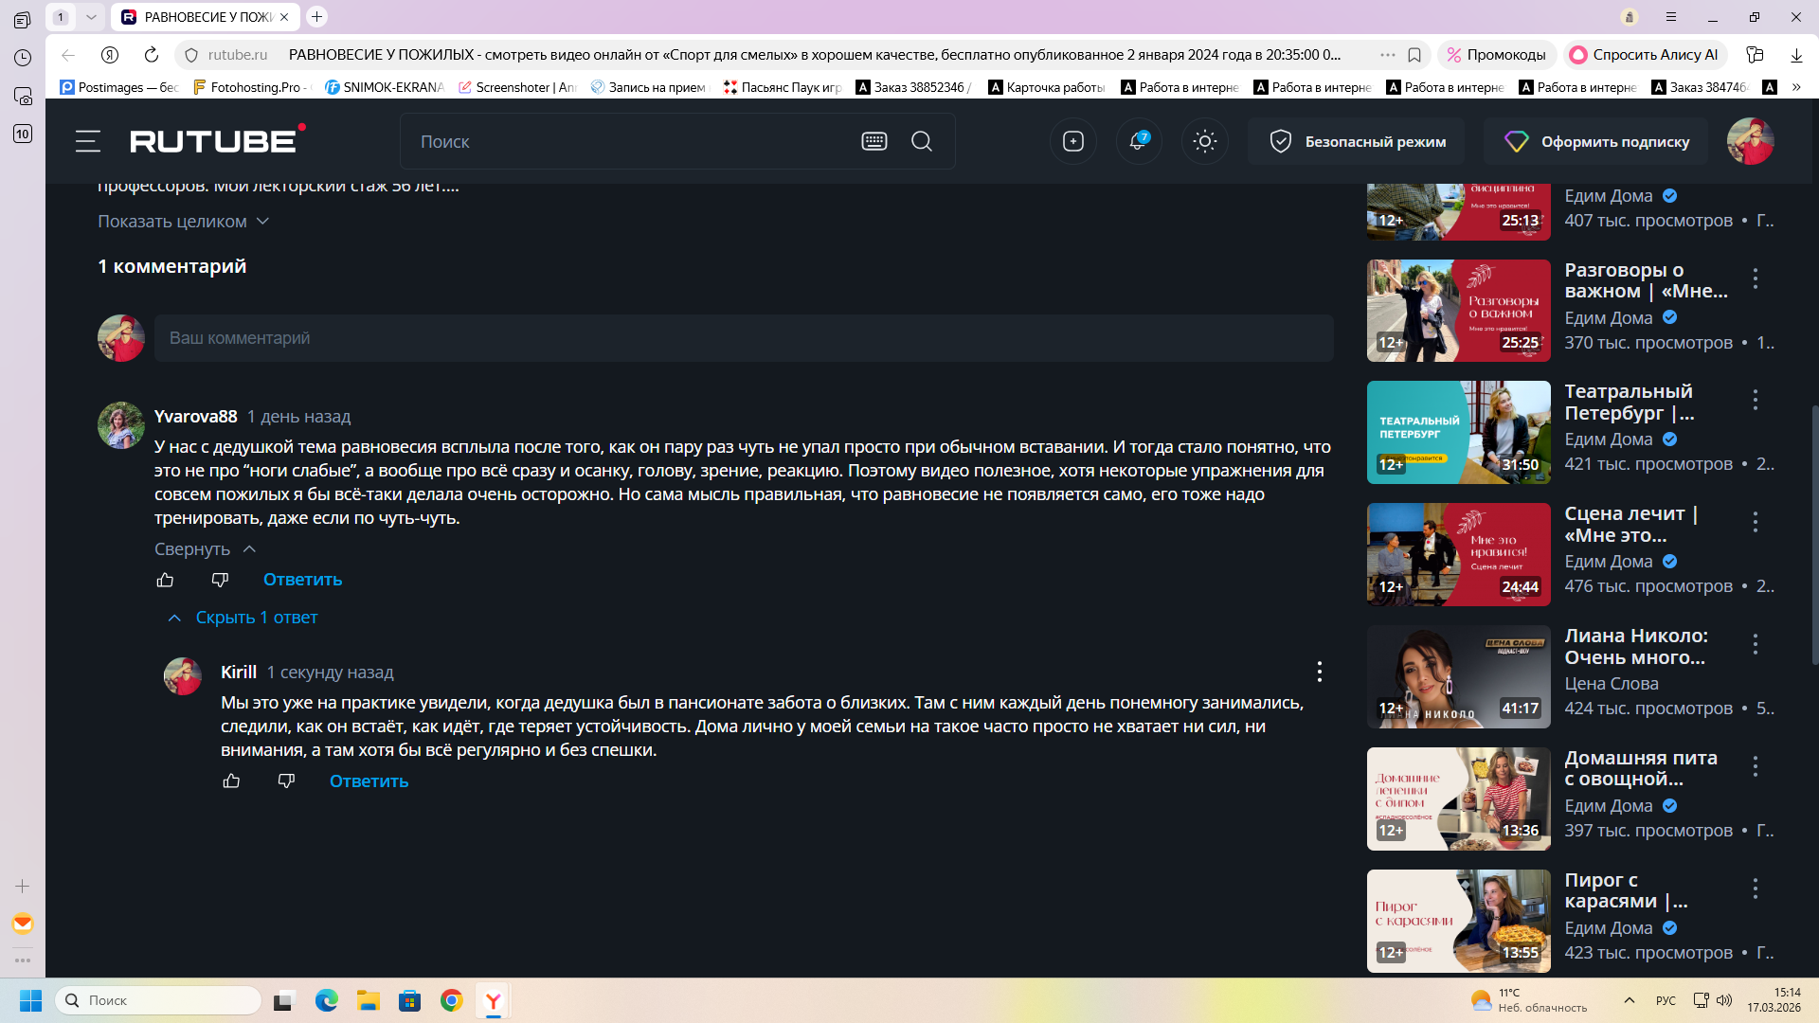This screenshot has height=1023, width=1819.
Task: Open Сцена лечит video thumbnail
Action: point(1458,554)
